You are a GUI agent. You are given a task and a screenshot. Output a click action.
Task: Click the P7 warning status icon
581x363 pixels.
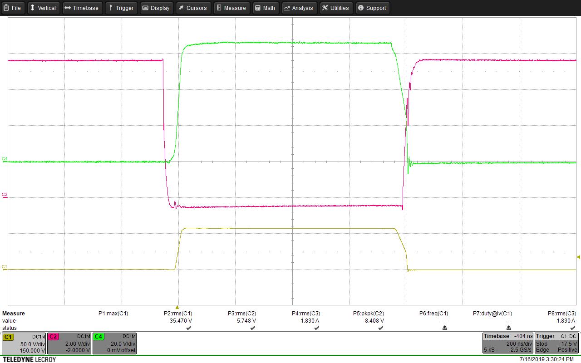(509, 328)
